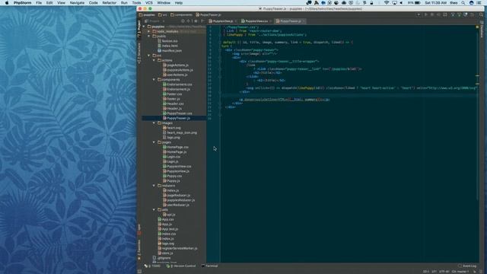487x274 pixels.
Task: Open puppiesActions.js in project tree
Action: click(178, 70)
